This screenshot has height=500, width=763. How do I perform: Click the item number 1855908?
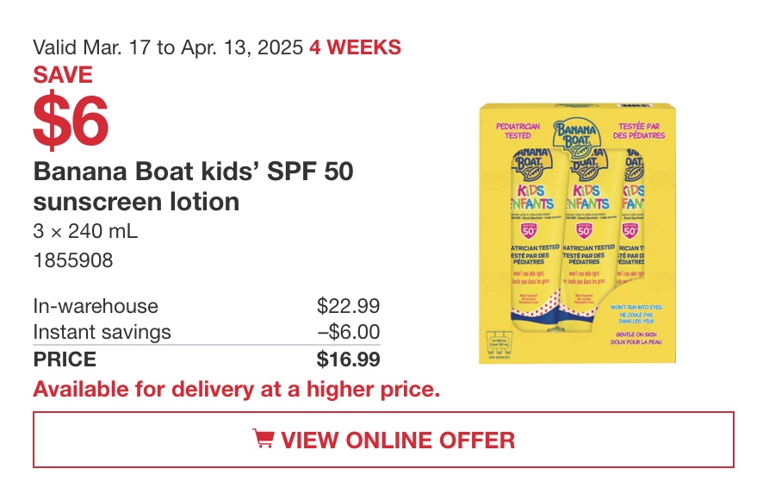click(x=73, y=260)
